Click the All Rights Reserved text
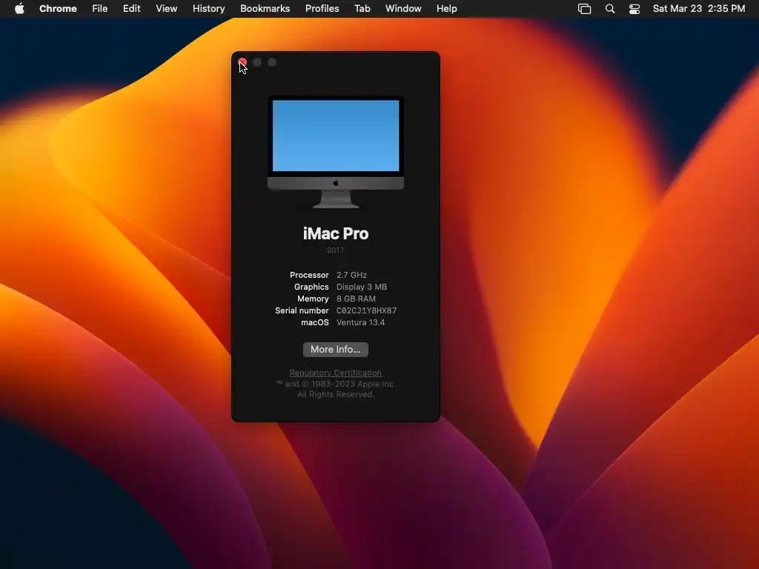 point(336,394)
